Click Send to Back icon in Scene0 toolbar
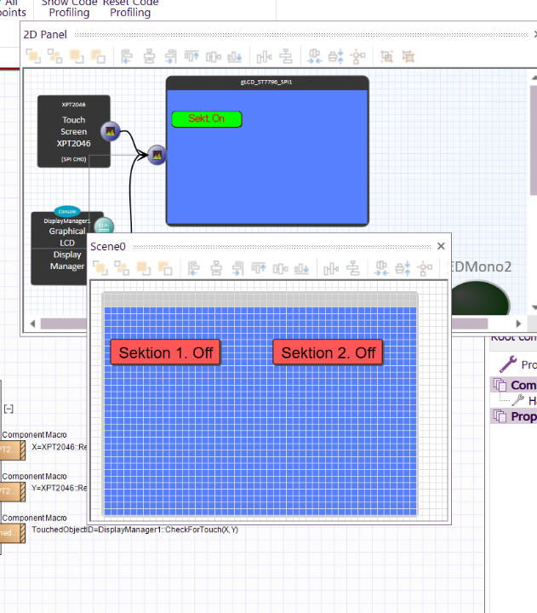Image resolution: width=537 pixels, height=613 pixels. [x=122, y=268]
